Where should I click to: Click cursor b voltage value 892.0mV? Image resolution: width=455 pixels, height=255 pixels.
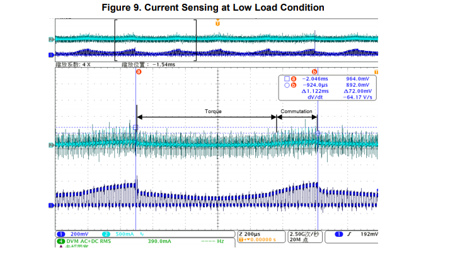358,85
